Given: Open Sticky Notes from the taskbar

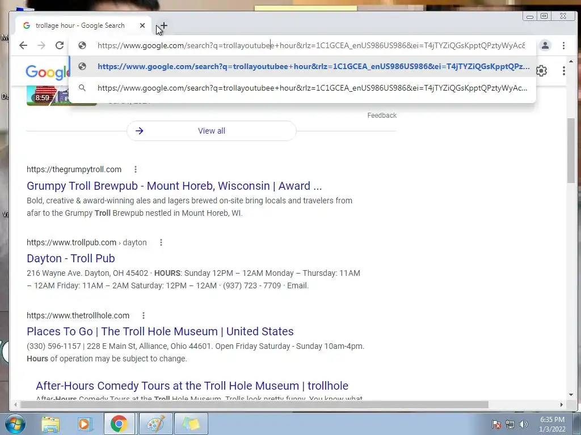Looking at the screenshot, I should click(191, 424).
